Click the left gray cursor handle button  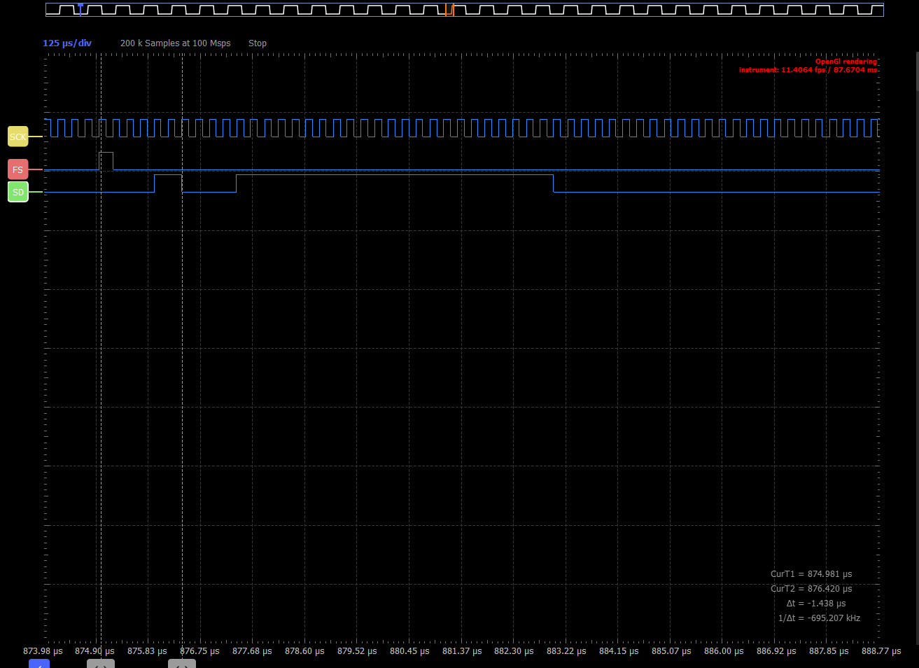(x=100, y=663)
